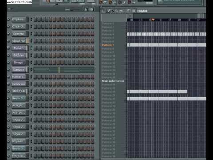
Task: Toggle mute light of Open Hat channel
Action: pos(8,34)
